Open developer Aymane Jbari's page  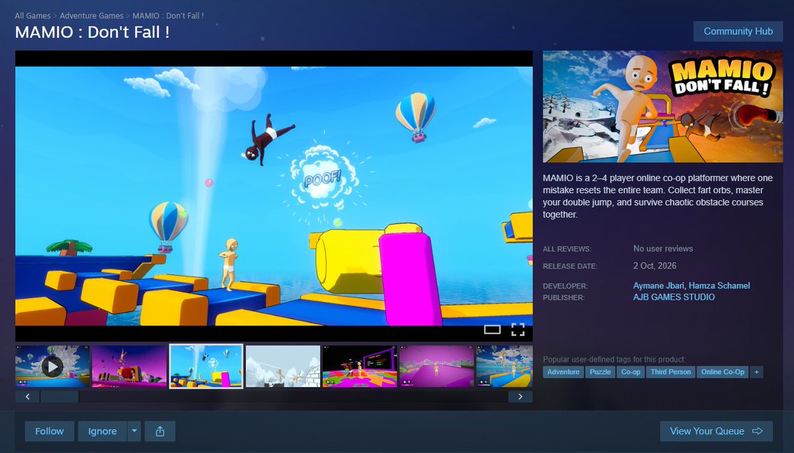tap(658, 286)
